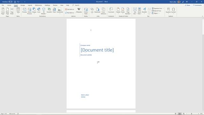Image resolution: width=204 pixels, height=115 pixels.
Task: Insert icons from the Icons gallery
Action: 39,10
